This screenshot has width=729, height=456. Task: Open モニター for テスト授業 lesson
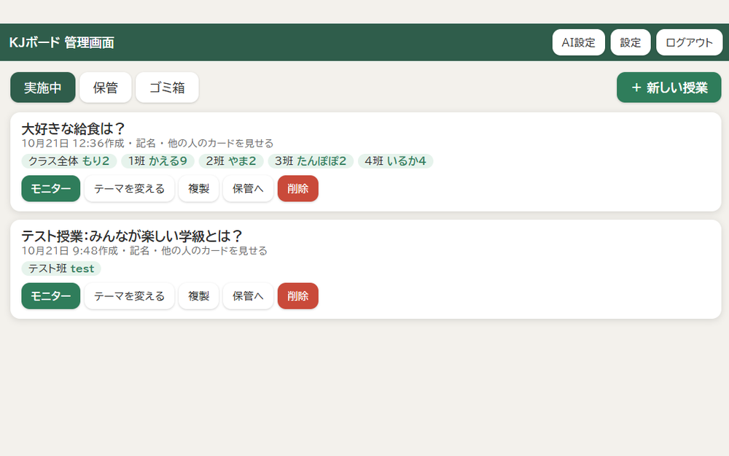pyautogui.click(x=51, y=296)
